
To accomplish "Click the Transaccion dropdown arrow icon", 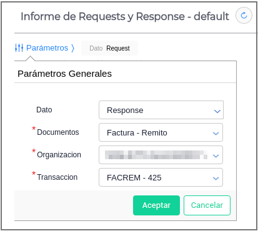I will pyautogui.click(x=216, y=179).
